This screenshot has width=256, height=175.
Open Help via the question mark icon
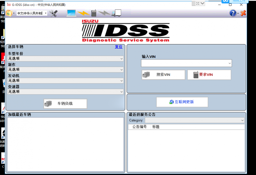click(x=233, y=13)
